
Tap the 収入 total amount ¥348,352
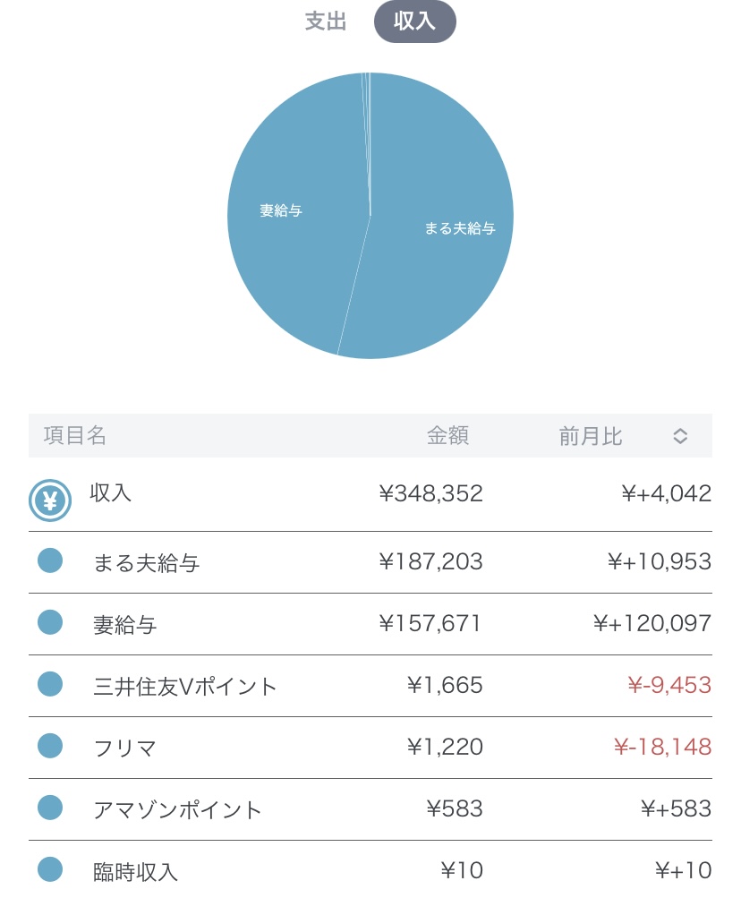430,493
